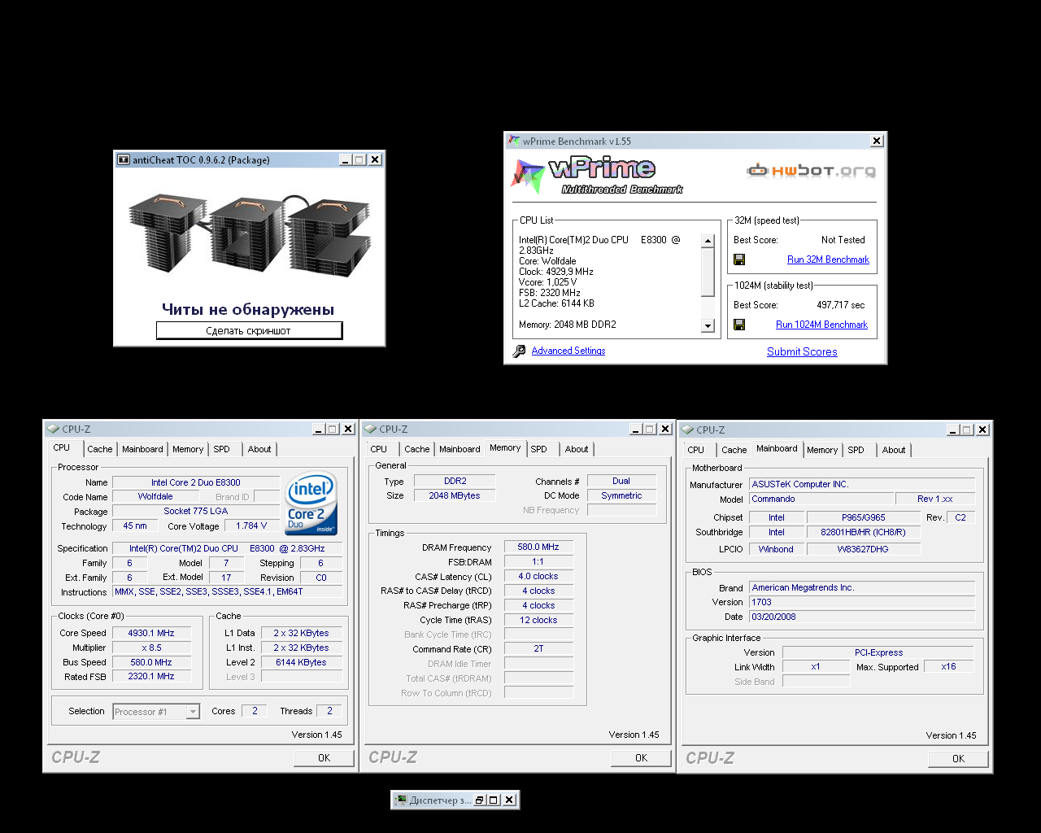This screenshot has height=833, width=1041.
Task: Switch to CPU tab in the CPU-Z Mainboard window
Action: point(696,450)
